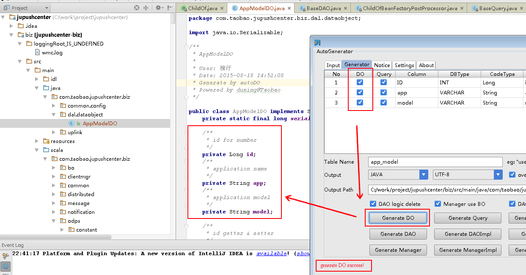
Task: Click the java source folder icon
Action: [46, 88]
